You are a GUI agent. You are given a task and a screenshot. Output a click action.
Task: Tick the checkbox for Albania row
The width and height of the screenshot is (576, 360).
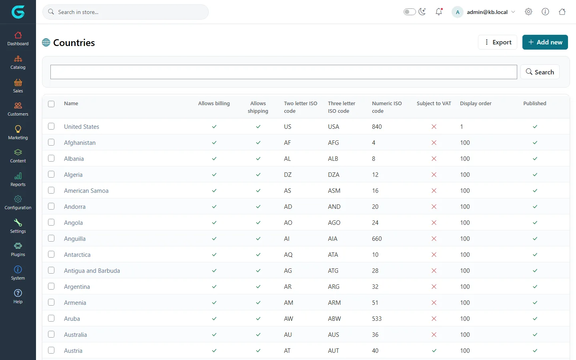51,158
